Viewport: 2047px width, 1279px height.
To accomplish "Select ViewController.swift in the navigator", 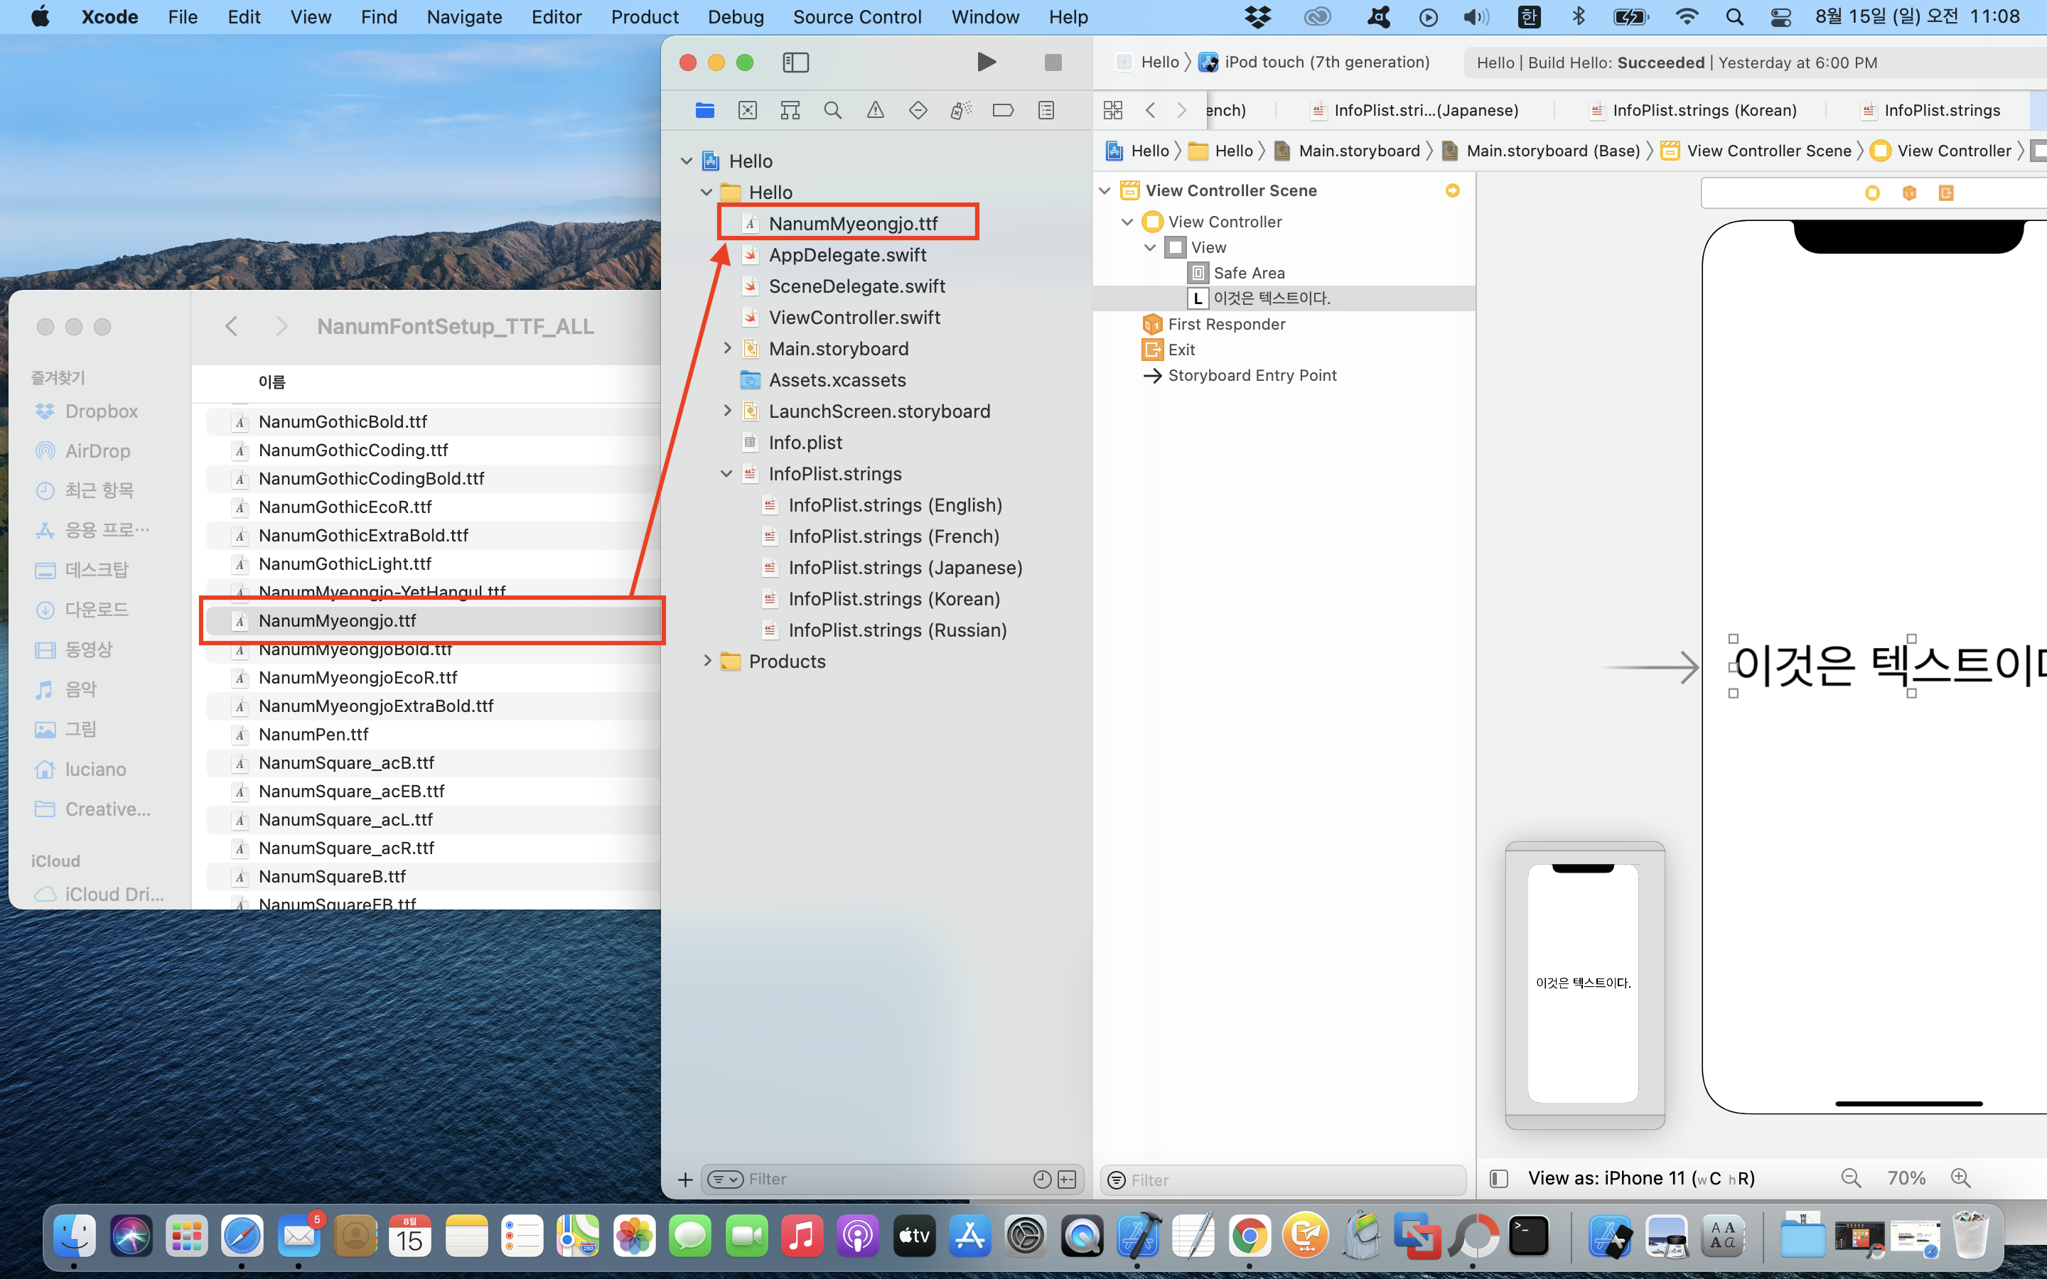I will click(x=854, y=317).
